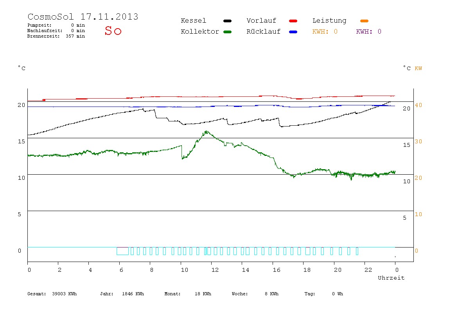Viewport: 449px width, 318px height.
Task: Click the orange KW axis unit label
Action: coord(418,68)
